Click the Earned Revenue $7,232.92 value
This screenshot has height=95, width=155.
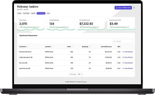(86, 24)
